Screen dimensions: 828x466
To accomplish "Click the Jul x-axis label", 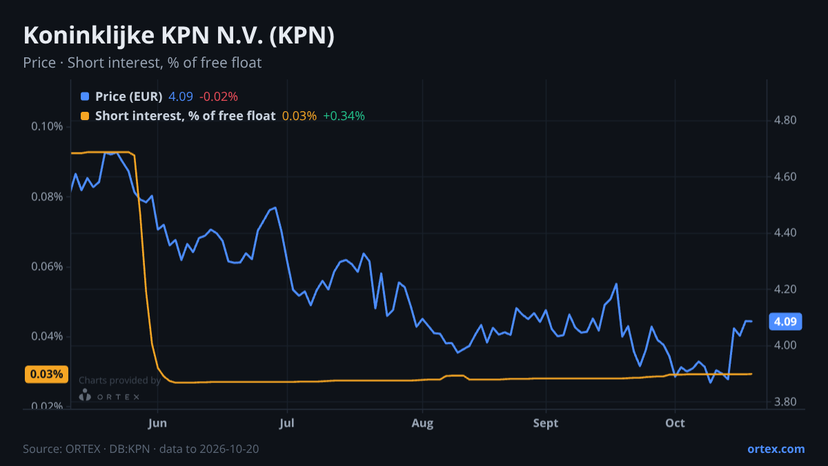I will point(287,423).
